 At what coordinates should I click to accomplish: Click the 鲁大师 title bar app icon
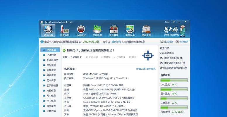pos(42,22)
